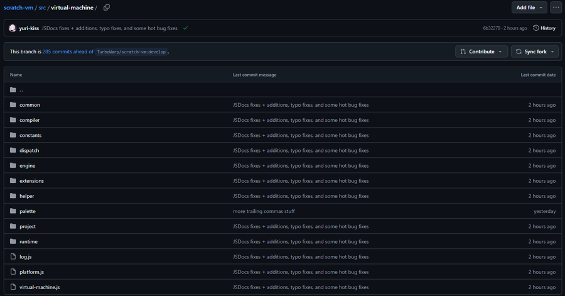Image resolution: width=565 pixels, height=296 pixels.
Task: Click the folder icon beside palette
Action: pos(13,211)
